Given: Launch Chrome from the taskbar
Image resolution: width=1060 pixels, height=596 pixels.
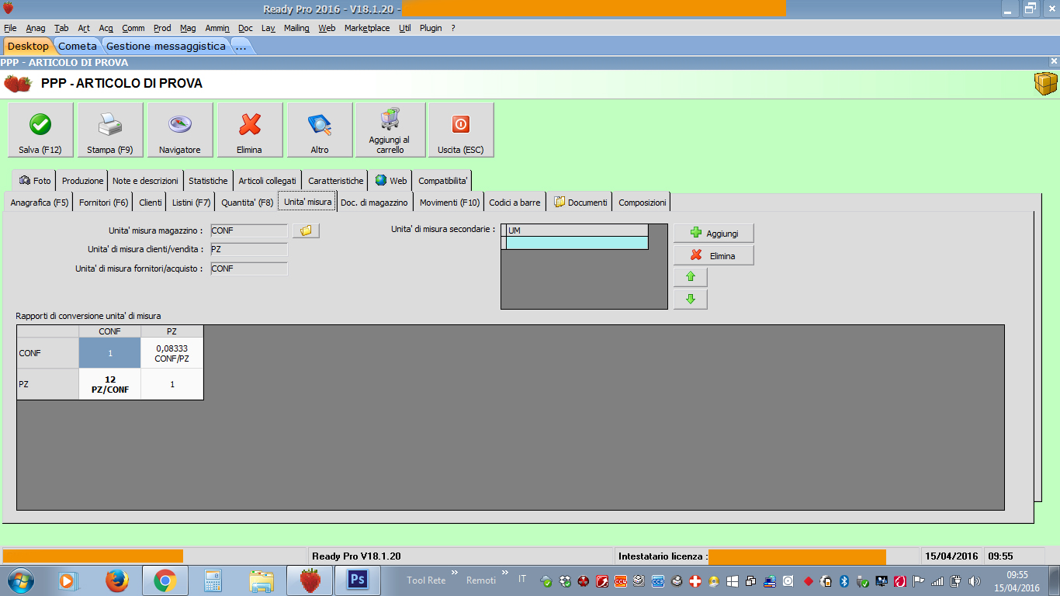Looking at the screenshot, I should click(x=165, y=580).
